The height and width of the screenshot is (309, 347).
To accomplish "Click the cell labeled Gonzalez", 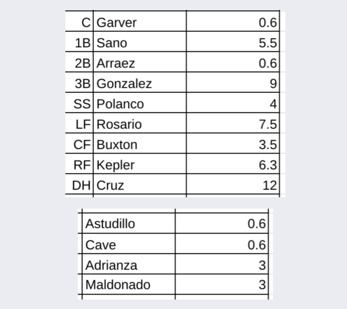I will coord(139,84).
